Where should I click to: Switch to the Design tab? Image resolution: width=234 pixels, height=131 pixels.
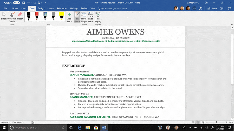coord(41,9)
